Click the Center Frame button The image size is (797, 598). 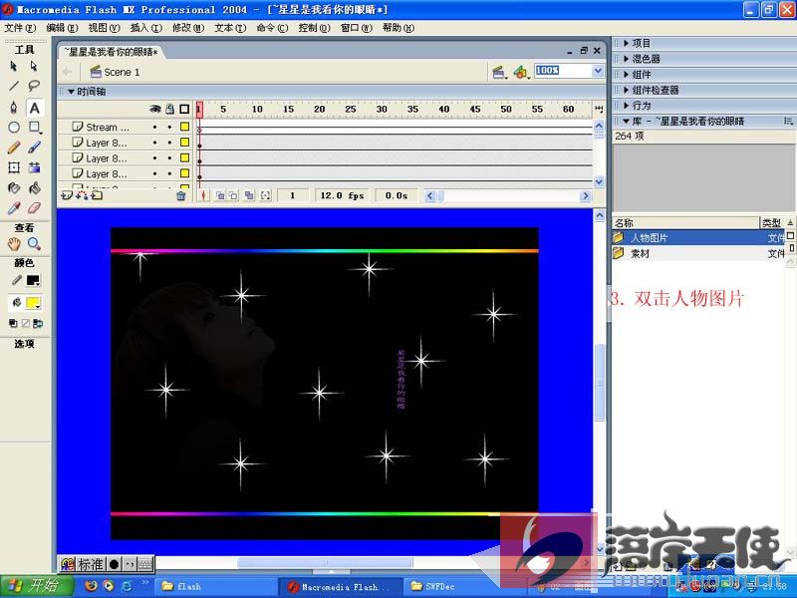203,195
